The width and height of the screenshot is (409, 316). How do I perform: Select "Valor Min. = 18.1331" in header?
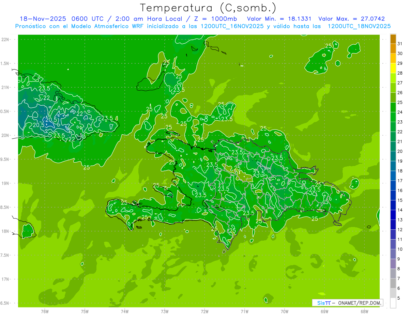279,19
